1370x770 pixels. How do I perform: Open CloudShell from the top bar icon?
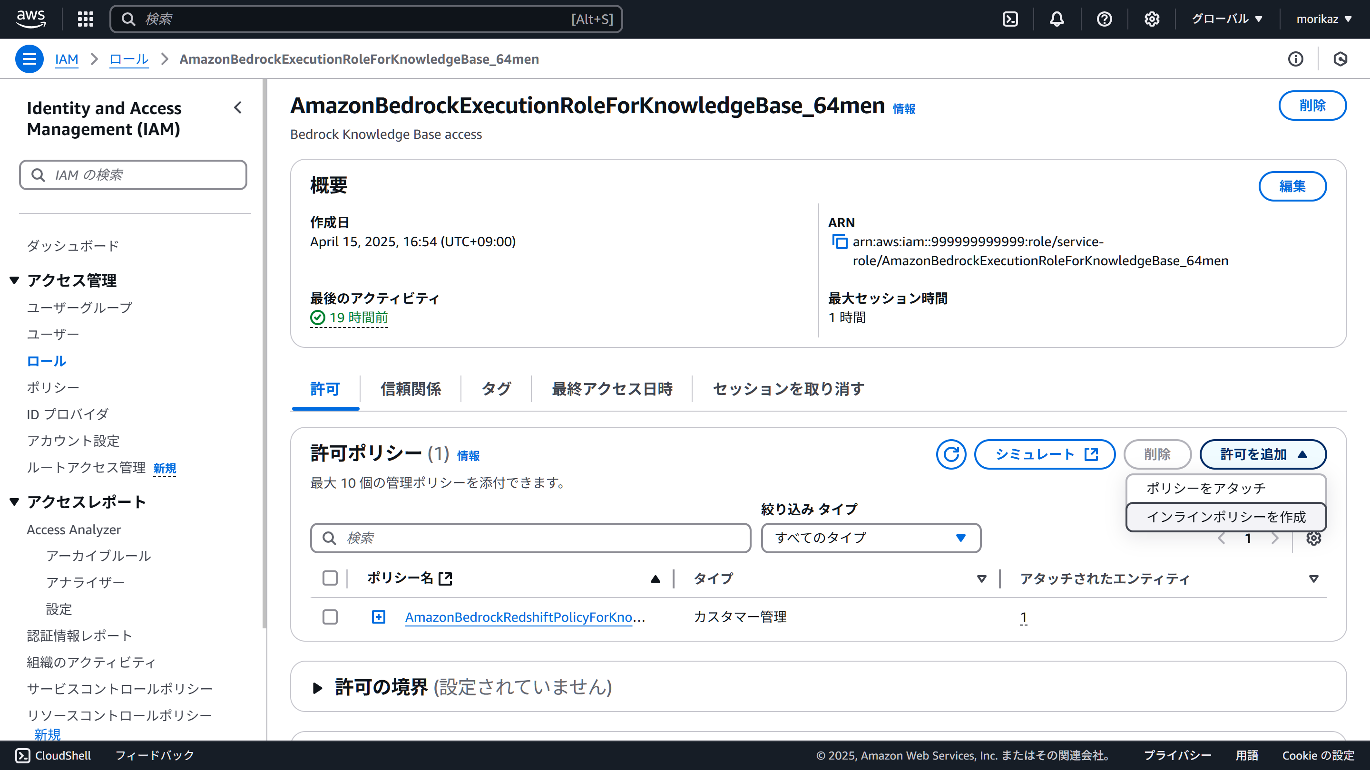tap(1010, 19)
